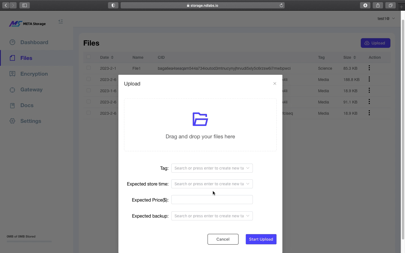Viewport: 405px width, 253px height.
Task: Click the Files document icon in sidebar
Action: [x=12, y=58]
